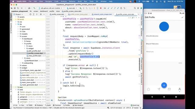Click the Git Commit checkmark icon
This screenshot has height=109, width=195.
[x=112, y=8]
